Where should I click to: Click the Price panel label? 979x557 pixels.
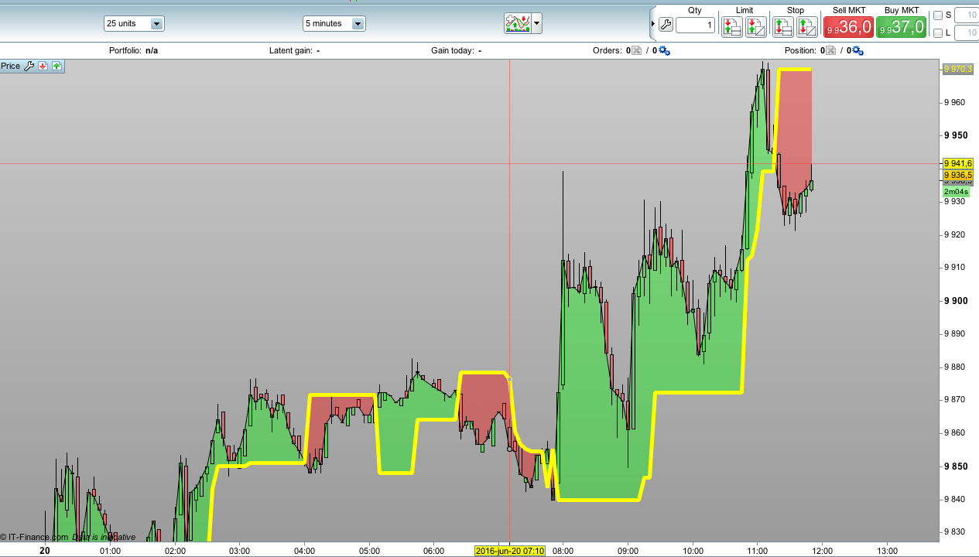coord(10,66)
